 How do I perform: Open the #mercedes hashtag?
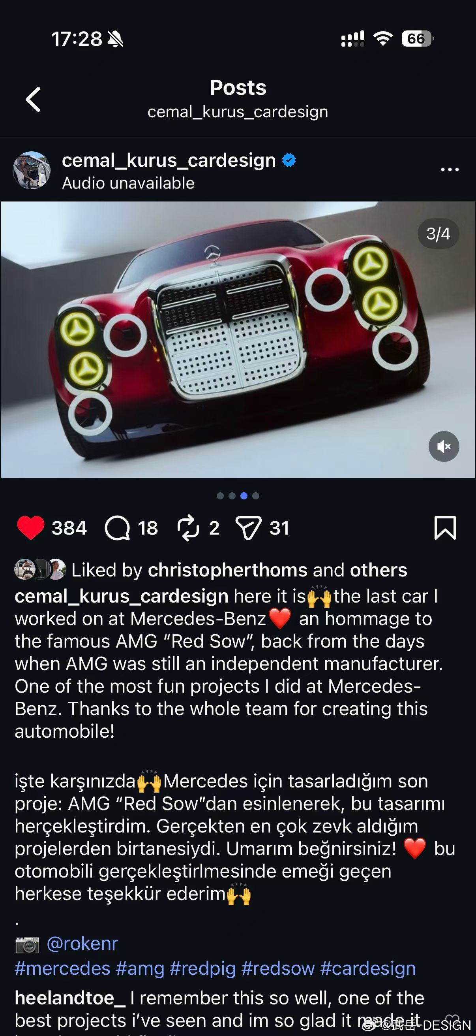tap(62, 968)
